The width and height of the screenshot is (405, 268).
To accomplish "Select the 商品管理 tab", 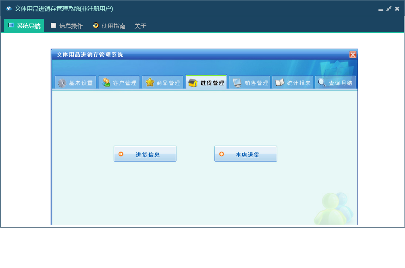I will click(x=163, y=82).
